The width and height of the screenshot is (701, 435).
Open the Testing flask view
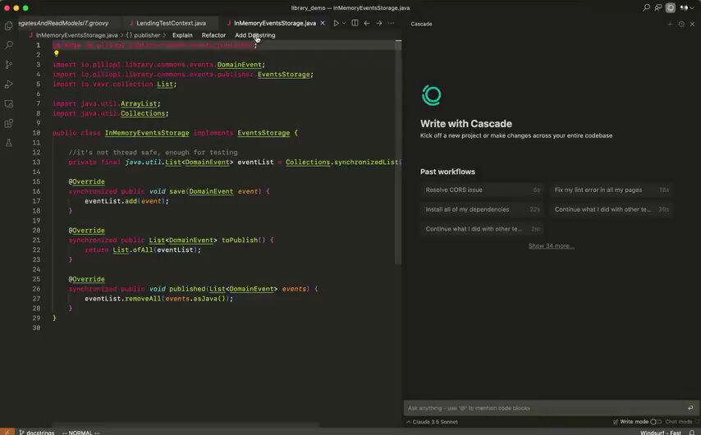point(8,143)
